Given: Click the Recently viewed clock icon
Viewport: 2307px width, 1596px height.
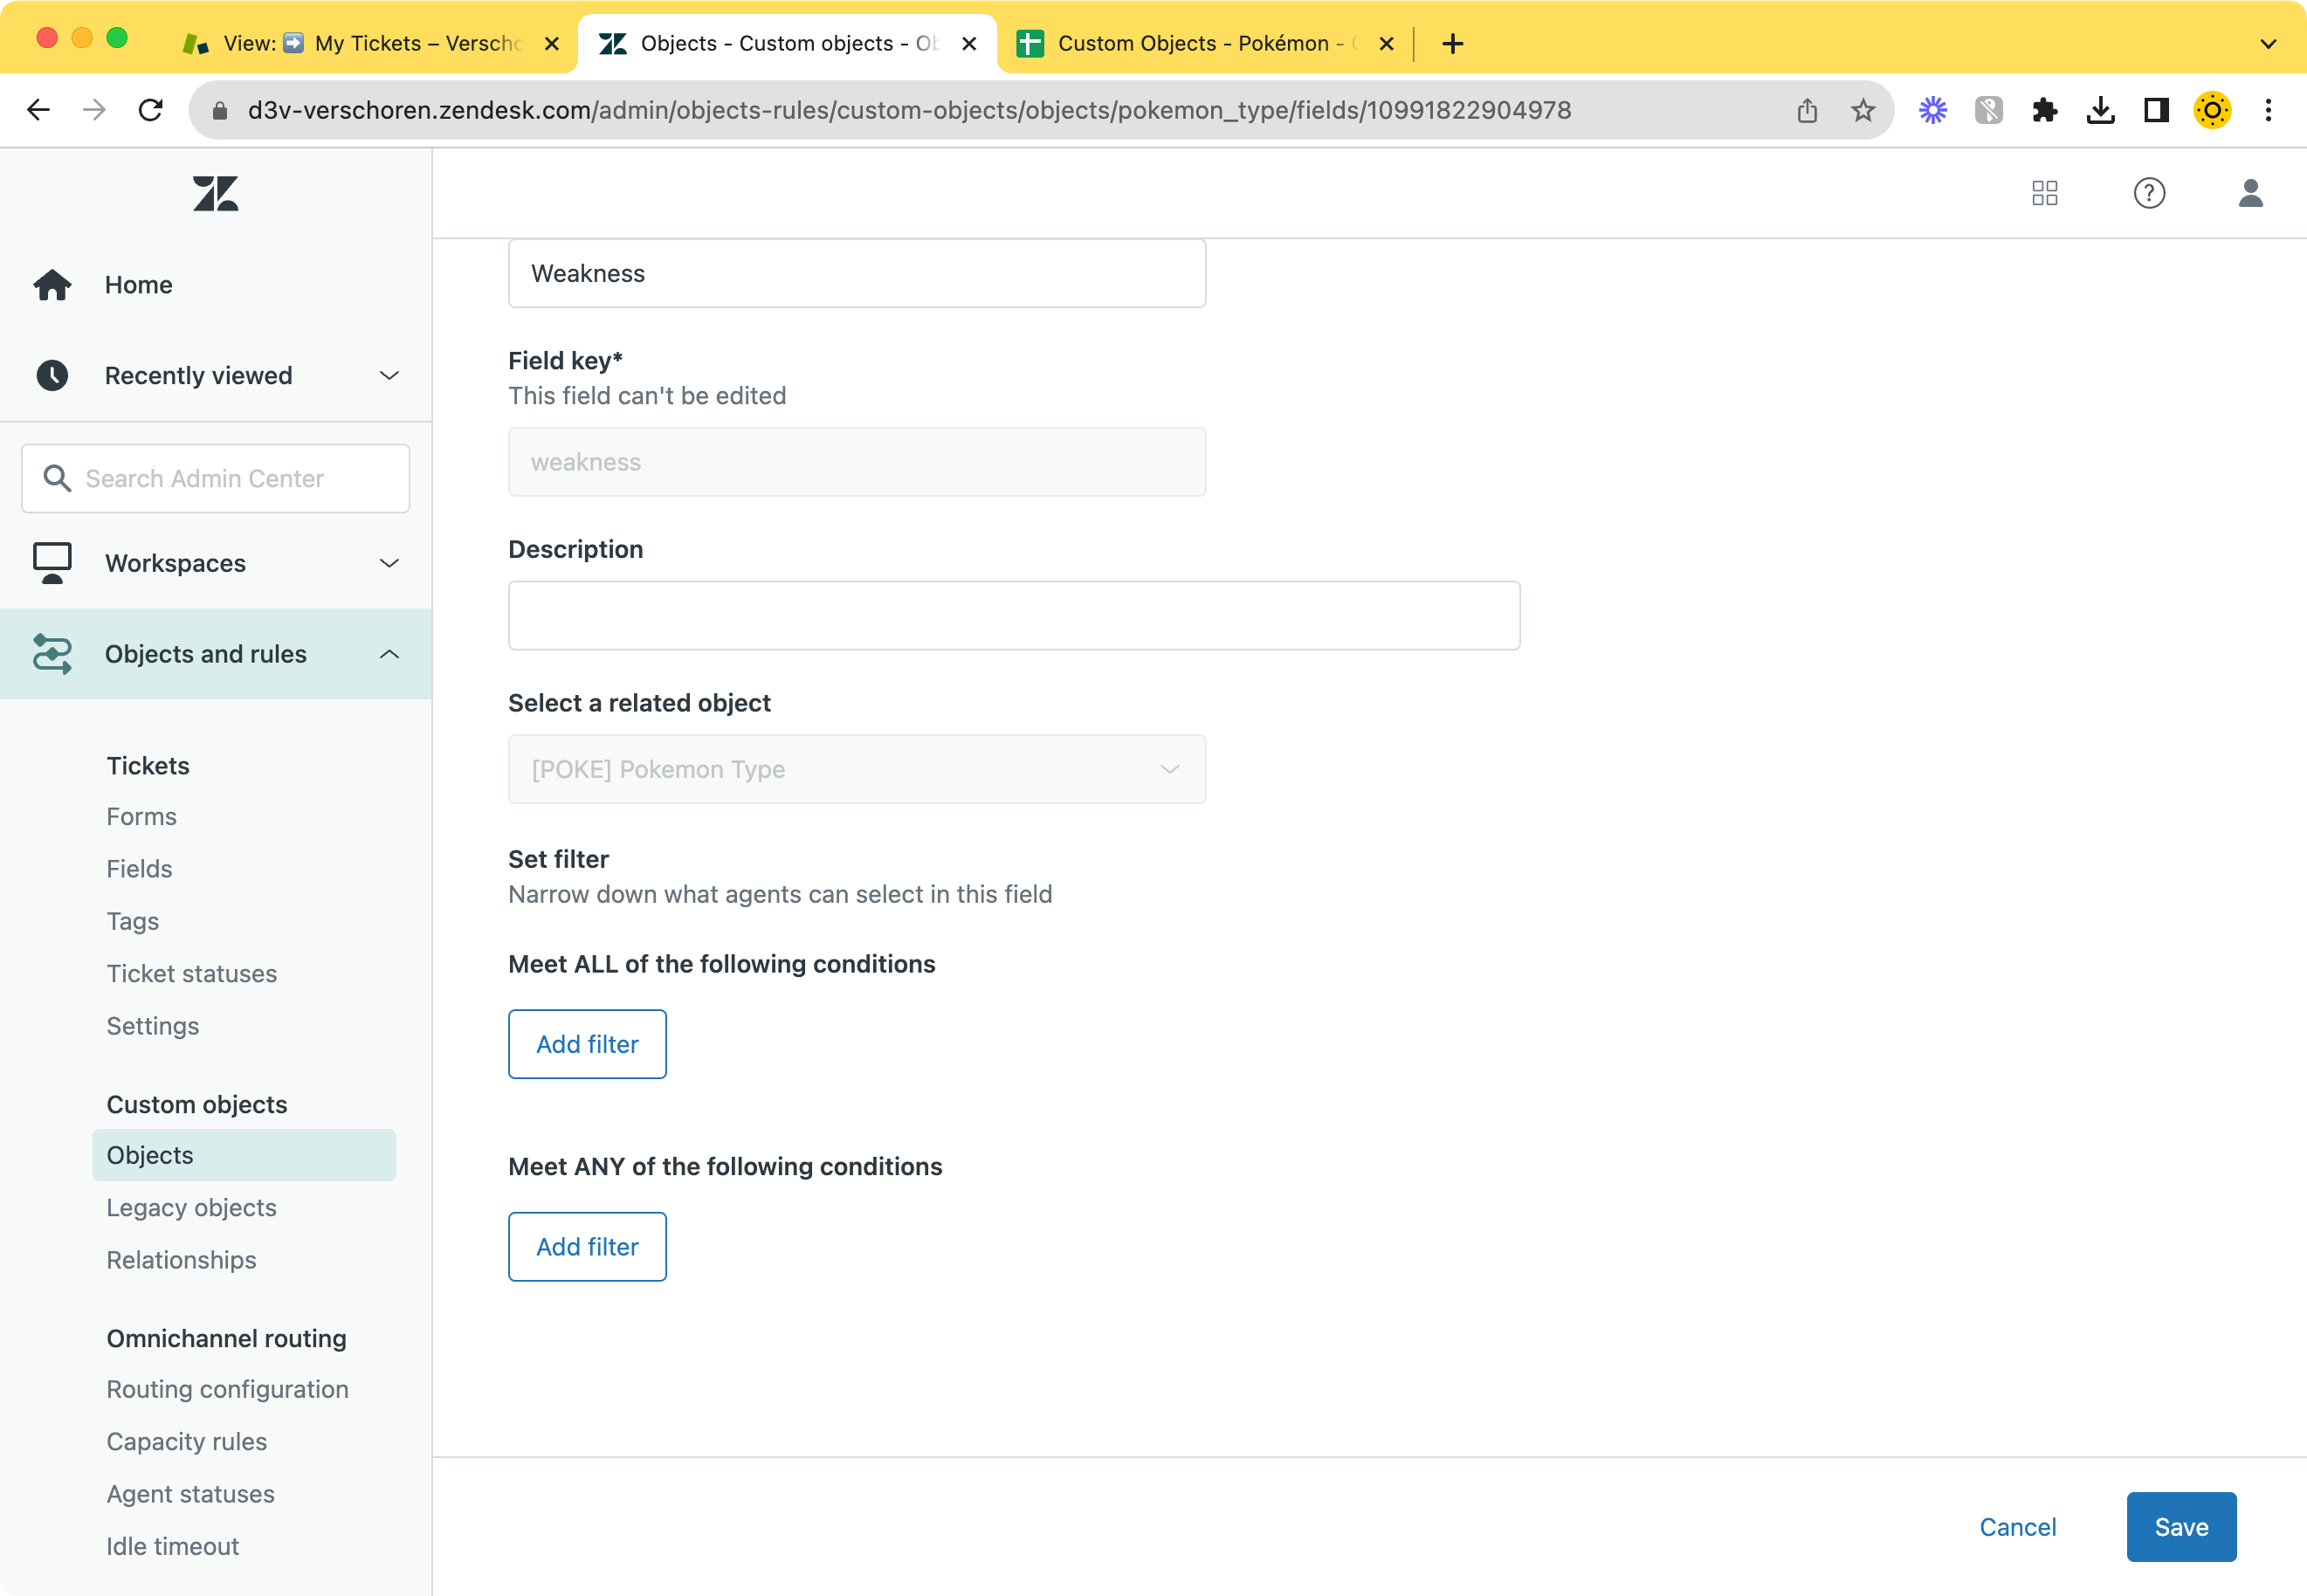Looking at the screenshot, I should click(51, 375).
